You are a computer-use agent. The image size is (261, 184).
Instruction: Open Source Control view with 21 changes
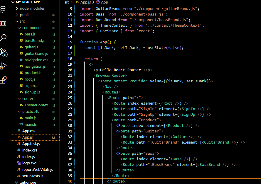pyautogui.click(x=3, y=52)
